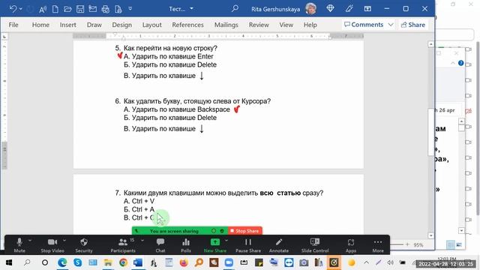Click the Search magnifier in Word title bar

point(235,8)
